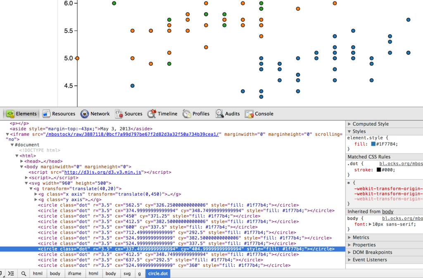Screen dimensions: 423x278
Task: Select the g breadcrumb
Action: tap(140, 273)
